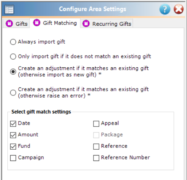This screenshot has height=180, width=187.
Task: Check the Appeal checkbox
Action: click(x=96, y=124)
